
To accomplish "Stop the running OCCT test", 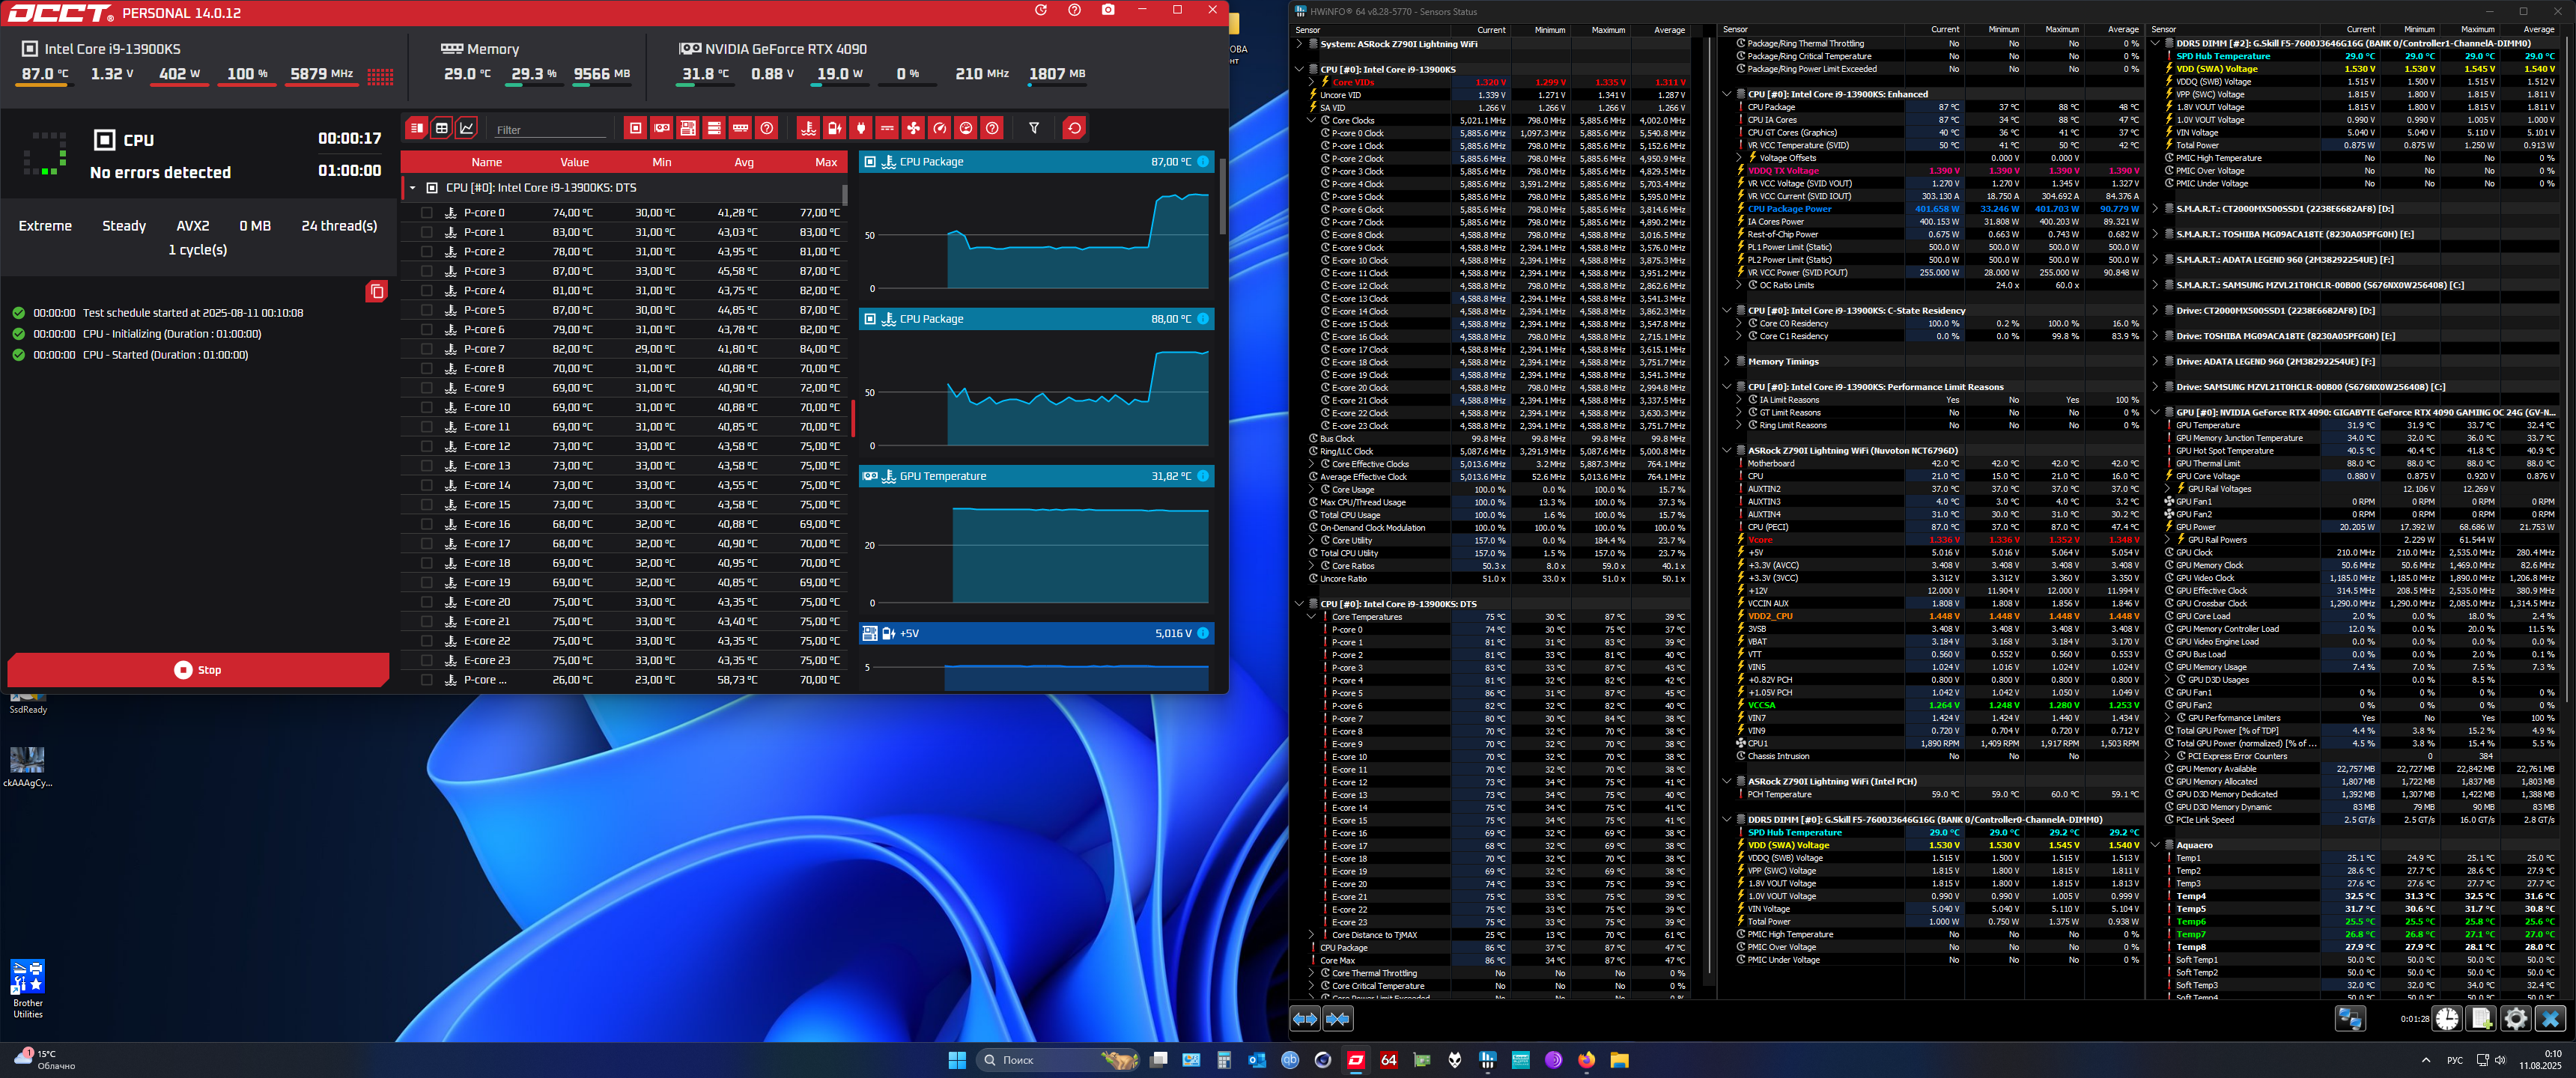I will [x=198, y=670].
